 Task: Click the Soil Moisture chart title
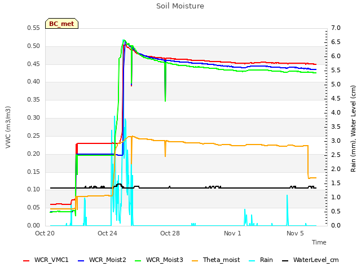tap(180, 6)
